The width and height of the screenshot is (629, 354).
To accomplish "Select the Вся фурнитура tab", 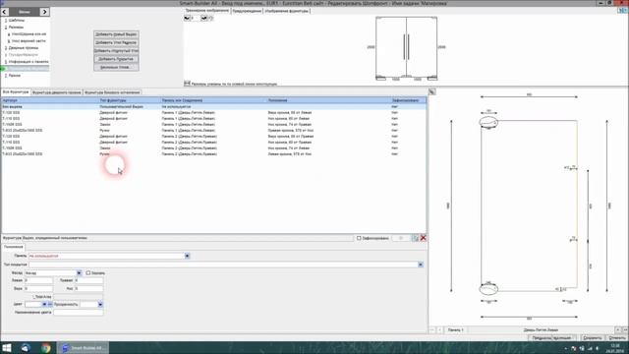I will (16, 91).
